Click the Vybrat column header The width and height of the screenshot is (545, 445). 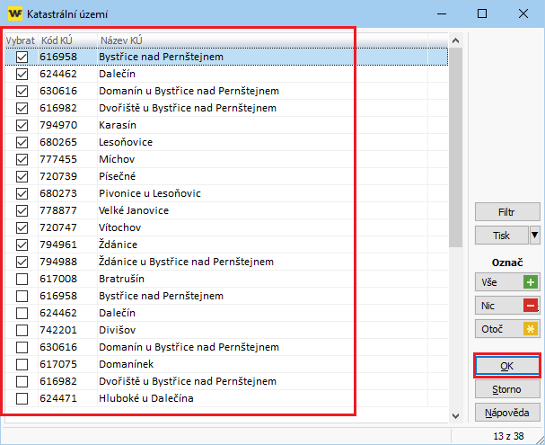20,40
